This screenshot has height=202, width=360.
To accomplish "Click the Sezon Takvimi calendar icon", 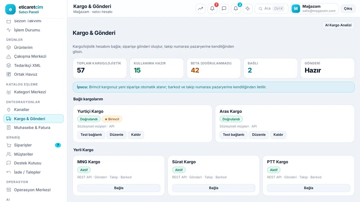I will (9, 21).
